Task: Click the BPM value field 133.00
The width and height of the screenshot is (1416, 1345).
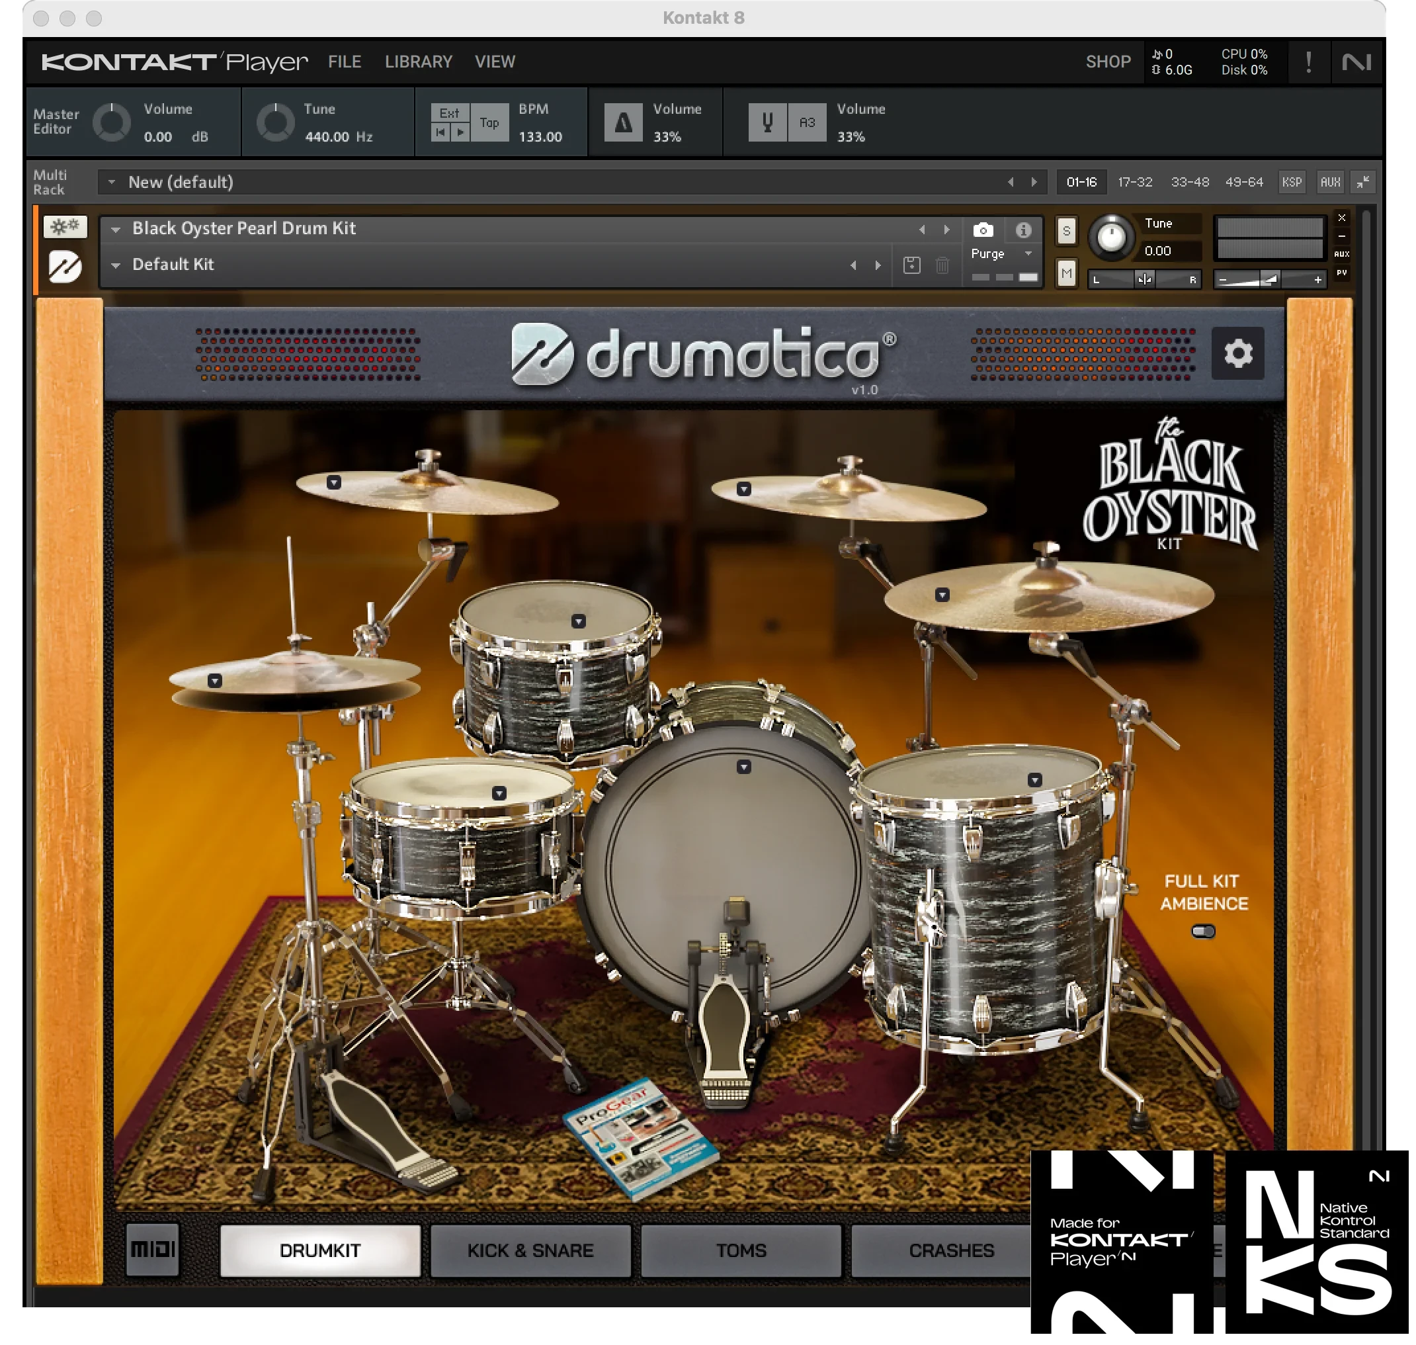Action: pos(540,137)
